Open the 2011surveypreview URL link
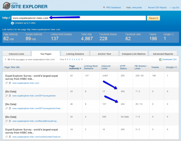The image size is (181, 141). [34, 96]
